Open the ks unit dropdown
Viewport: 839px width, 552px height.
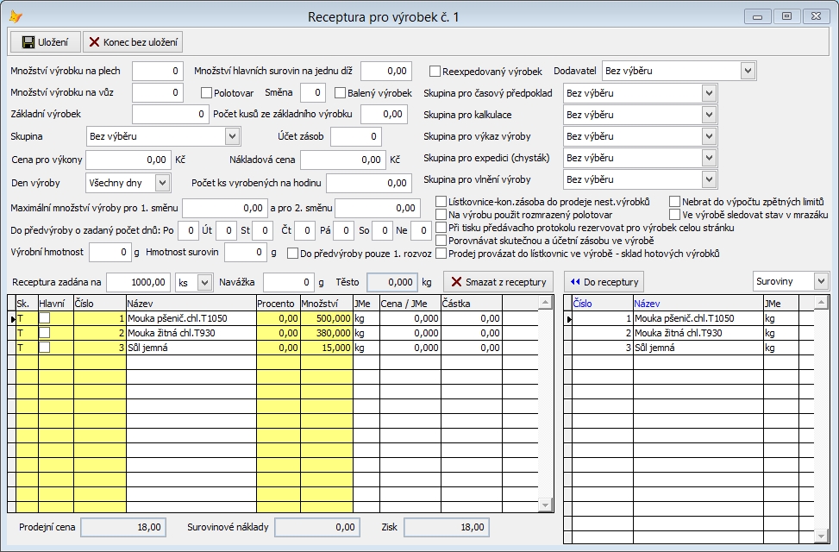coord(204,282)
